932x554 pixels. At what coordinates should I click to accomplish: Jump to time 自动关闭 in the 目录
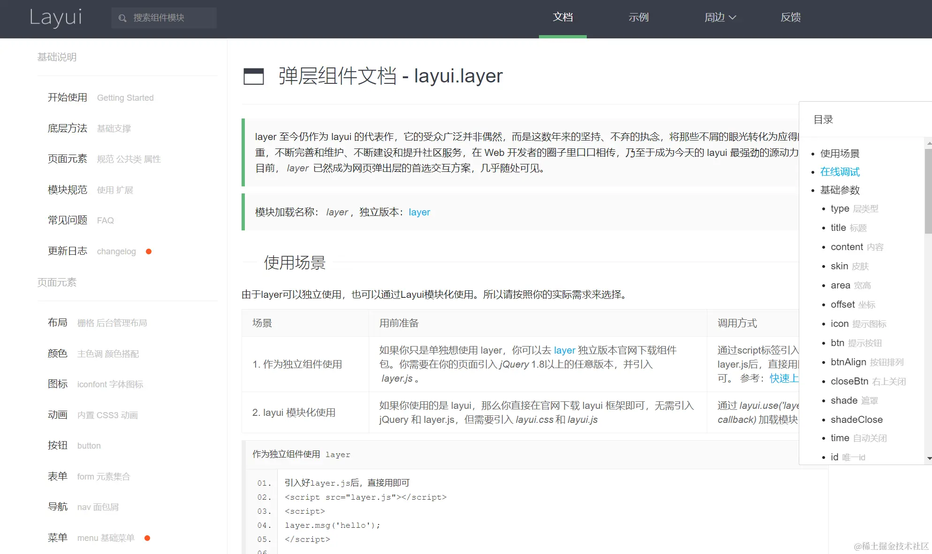858,438
